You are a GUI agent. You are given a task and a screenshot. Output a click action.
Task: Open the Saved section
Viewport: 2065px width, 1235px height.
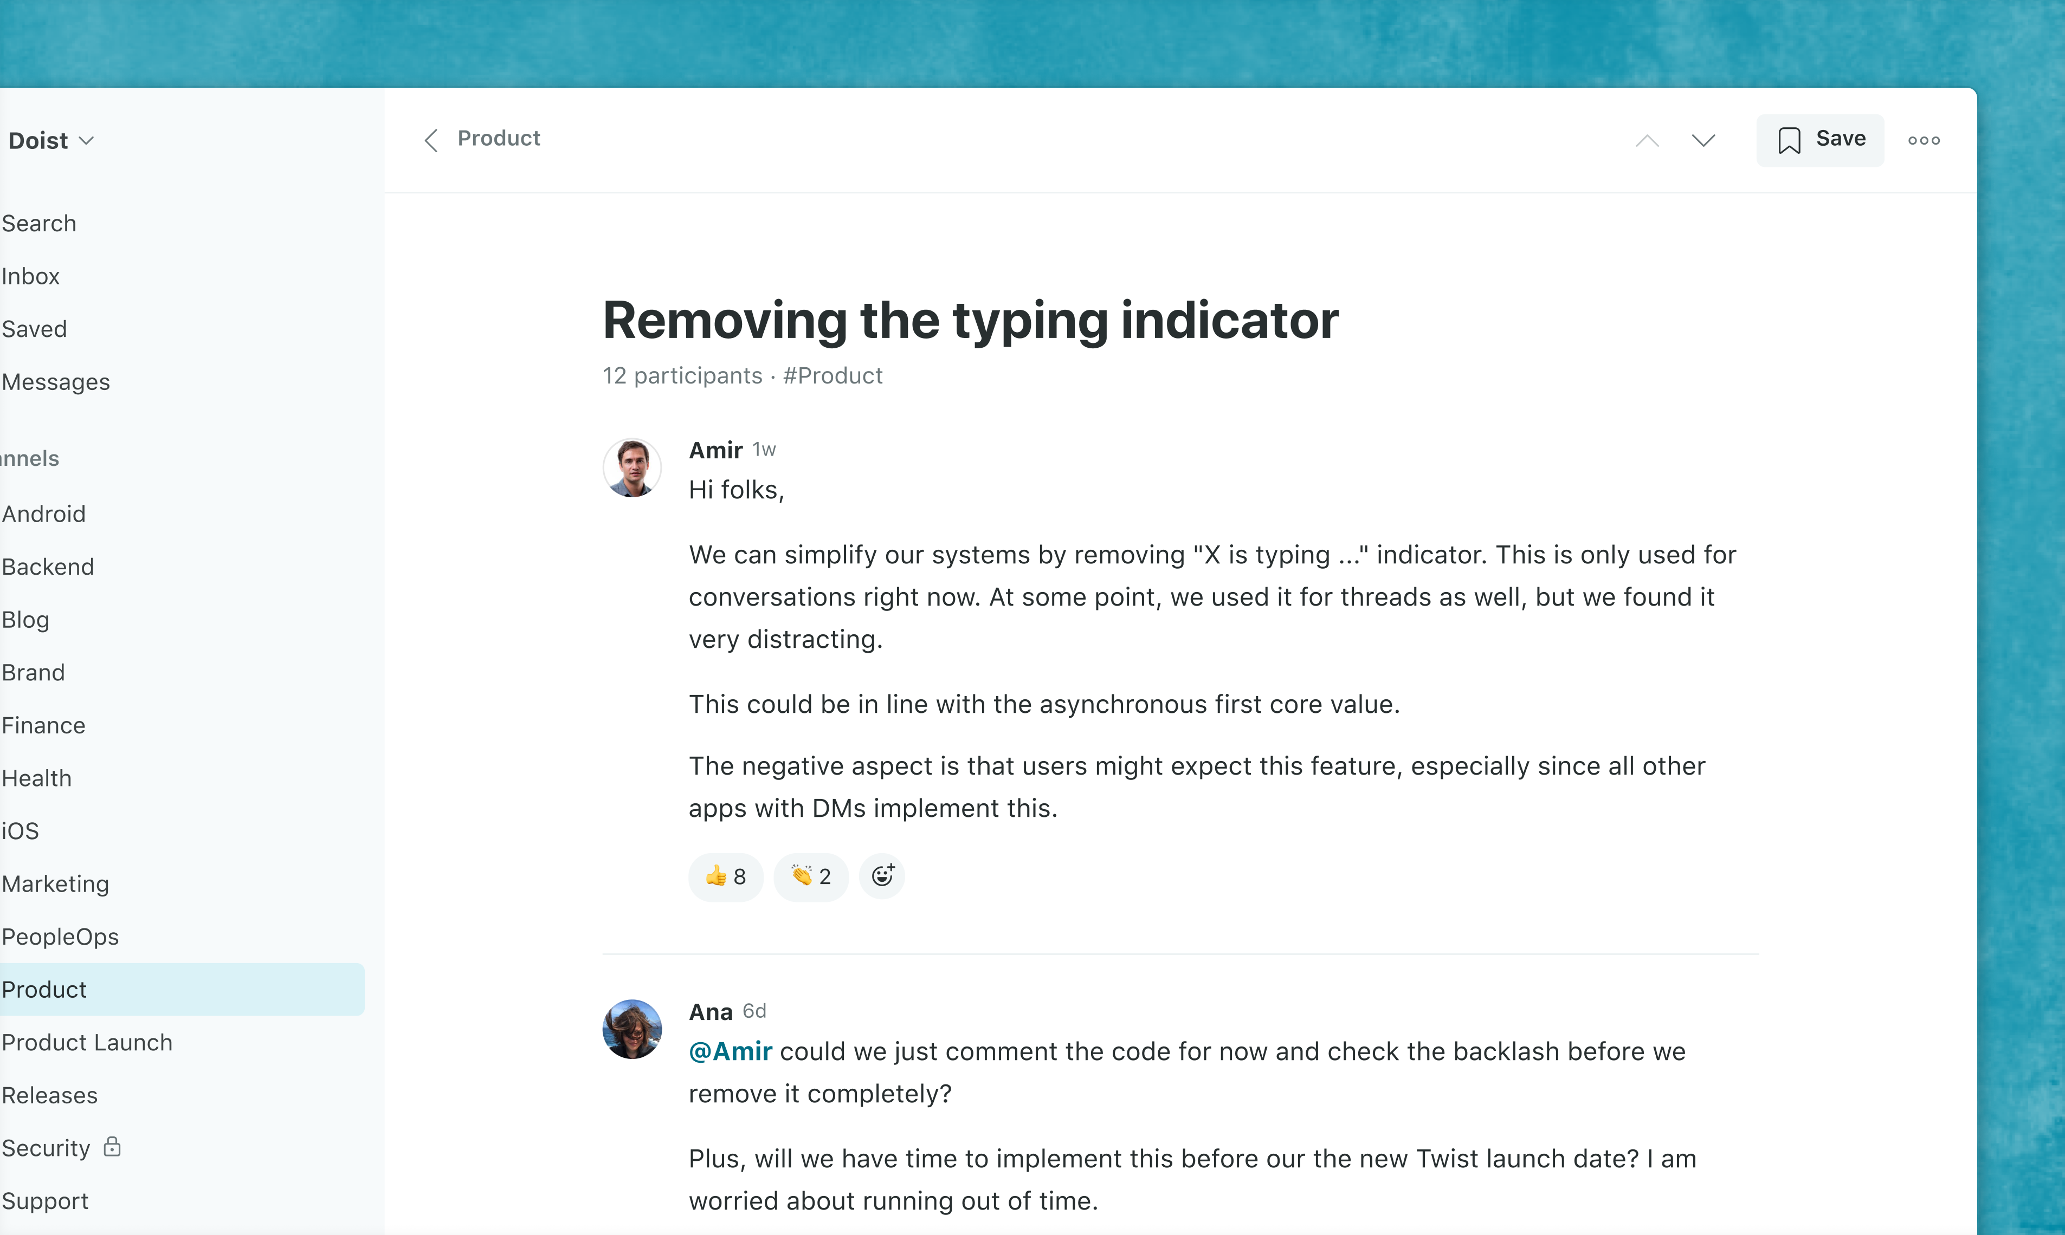point(34,329)
